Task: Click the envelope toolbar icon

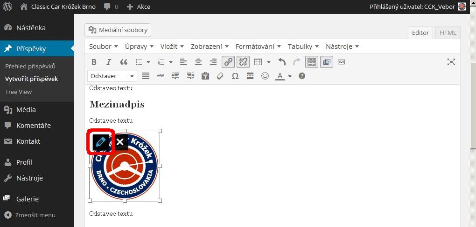Action: tap(342, 62)
